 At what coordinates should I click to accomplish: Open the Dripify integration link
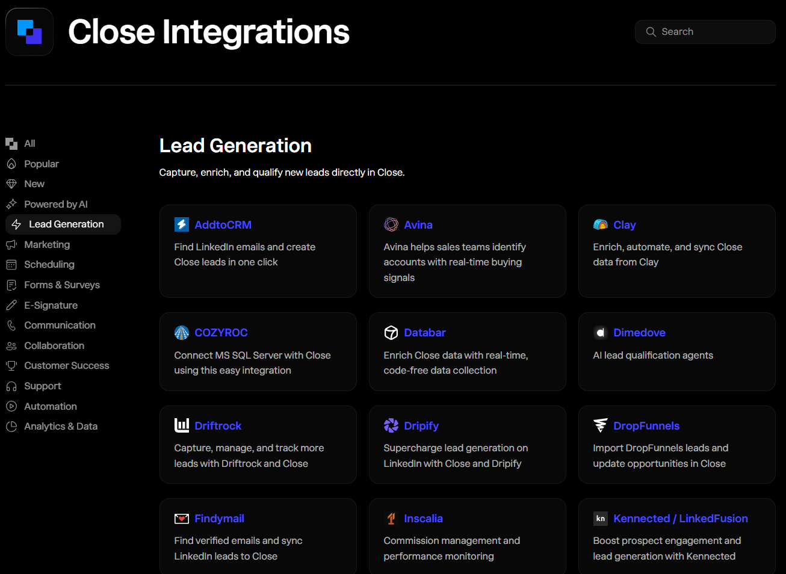click(421, 426)
